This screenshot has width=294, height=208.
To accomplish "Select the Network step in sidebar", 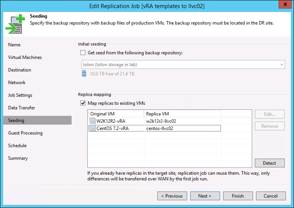I will pos(17,83).
